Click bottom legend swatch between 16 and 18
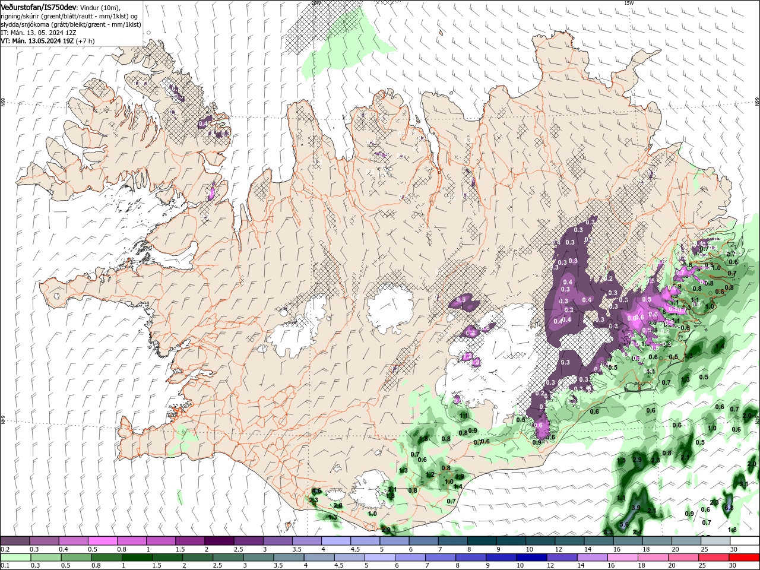The width and height of the screenshot is (760, 570). coord(622,558)
